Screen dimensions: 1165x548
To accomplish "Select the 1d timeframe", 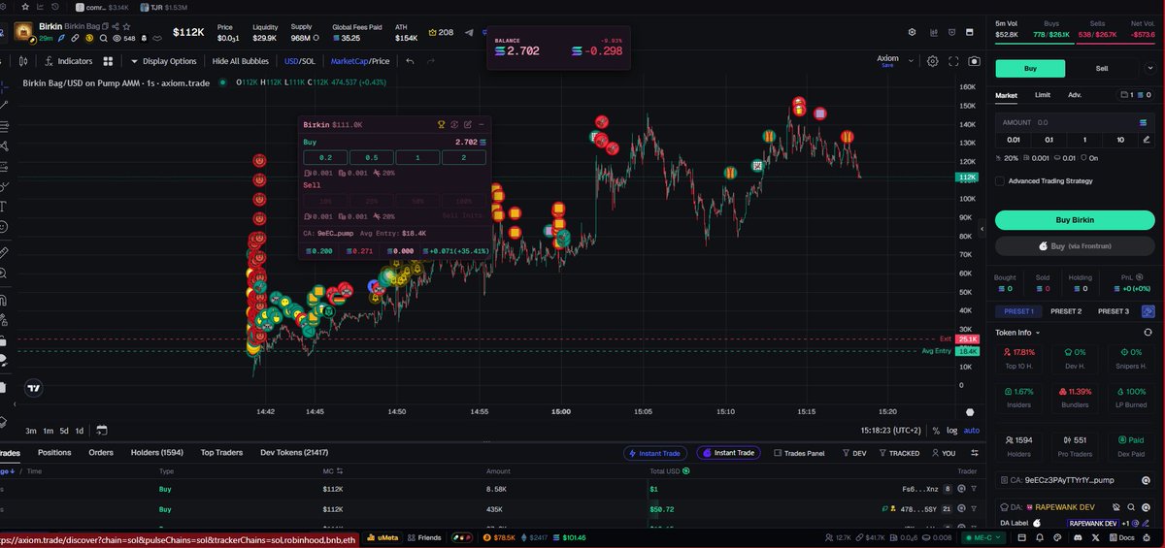I will coord(79,431).
